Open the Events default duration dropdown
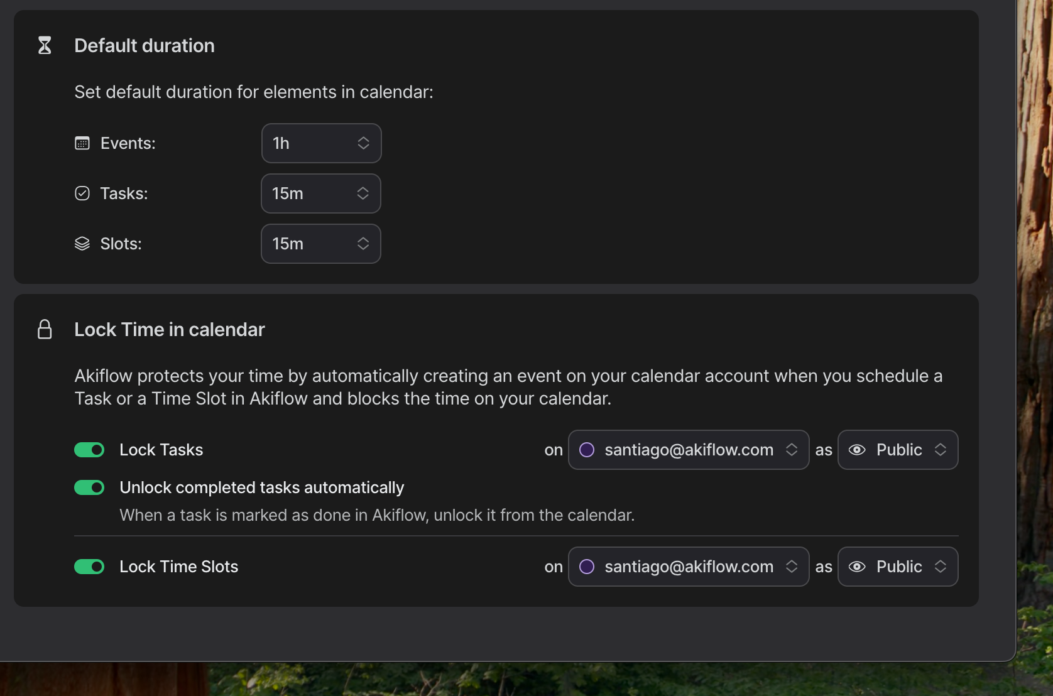 (321, 143)
